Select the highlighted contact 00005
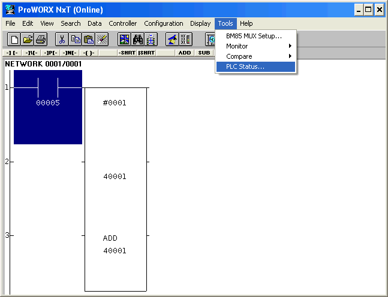This screenshot has width=388, height=297. coord(48,107)
